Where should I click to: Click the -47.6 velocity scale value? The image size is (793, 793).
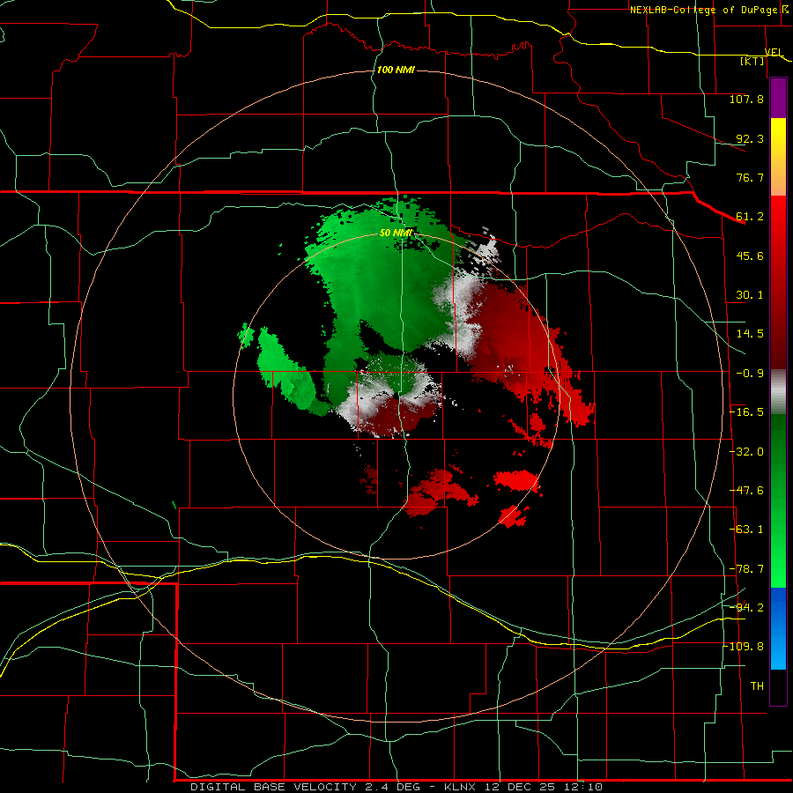coord(746,491)
